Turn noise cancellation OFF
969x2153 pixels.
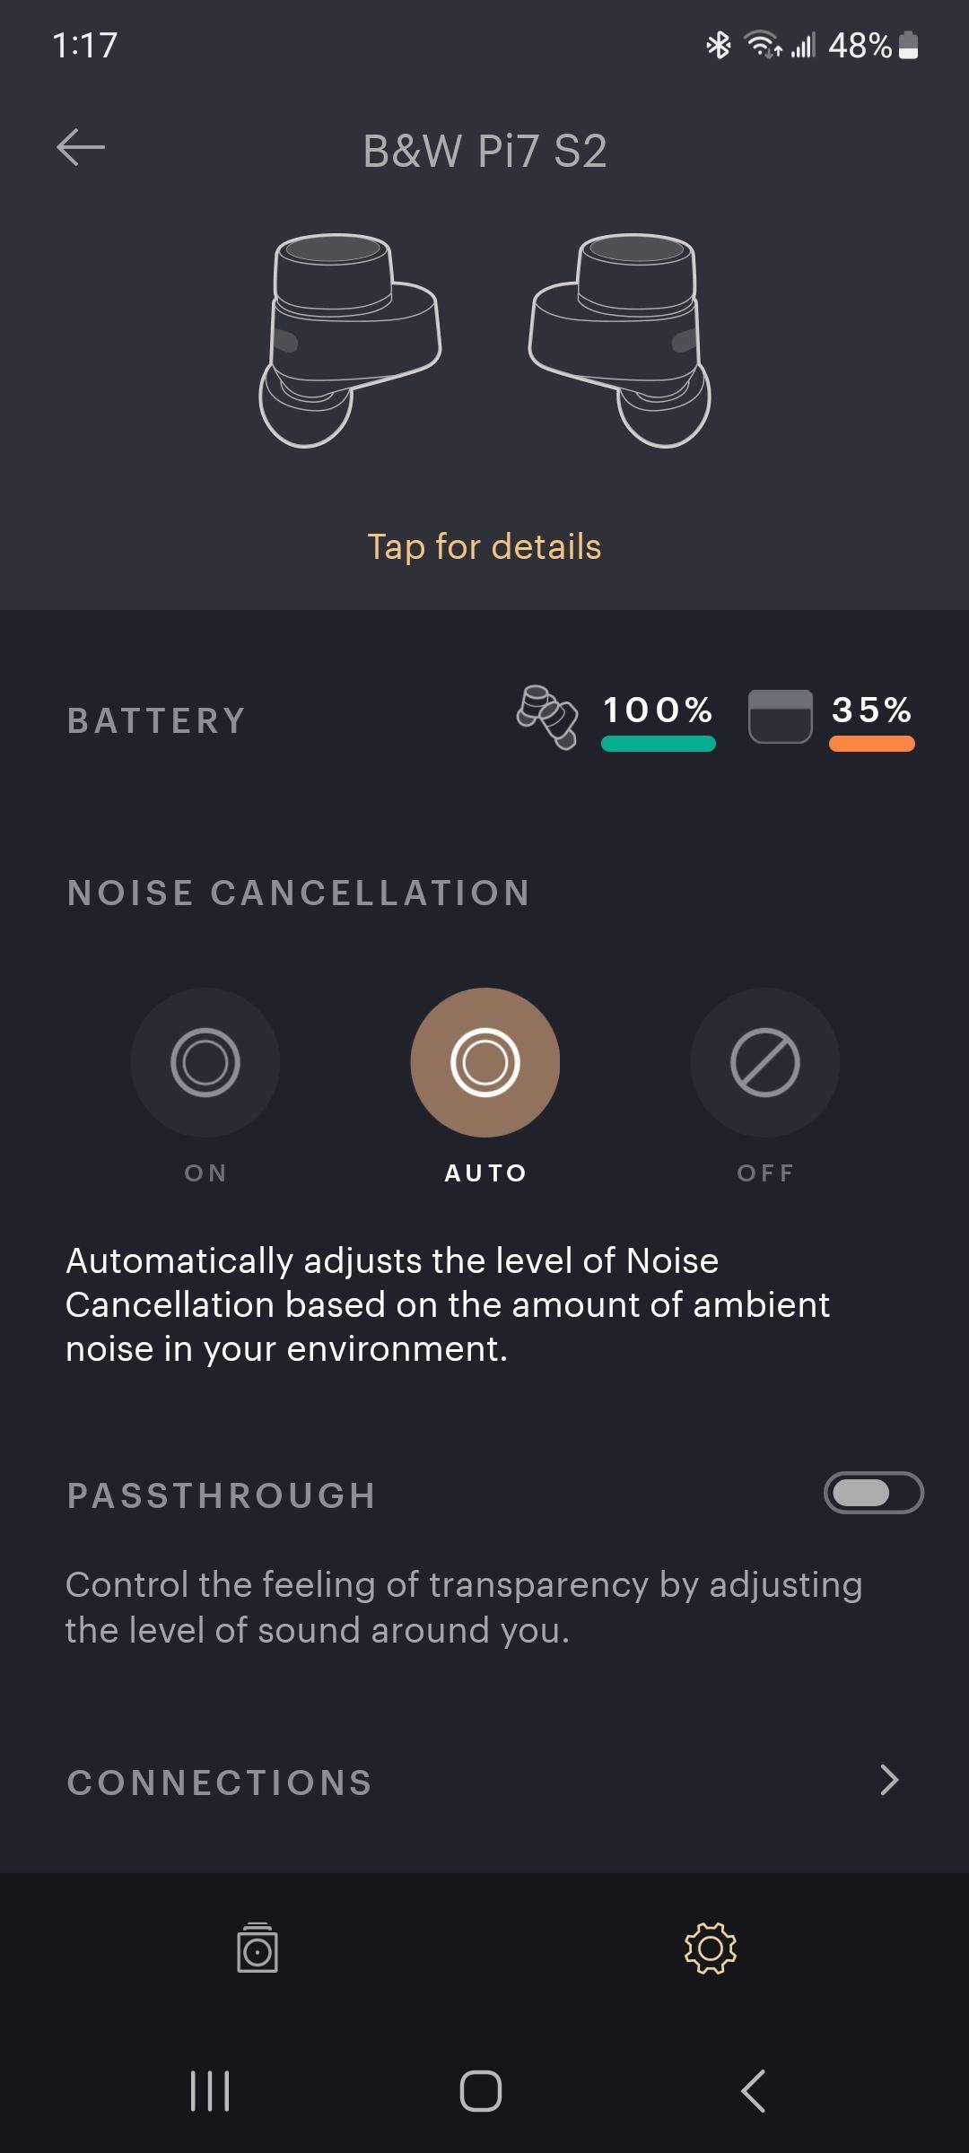[x=764, y=1062]
